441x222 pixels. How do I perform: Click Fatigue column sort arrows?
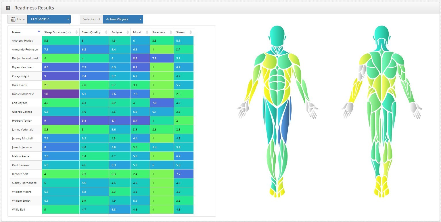pos(128,32)
